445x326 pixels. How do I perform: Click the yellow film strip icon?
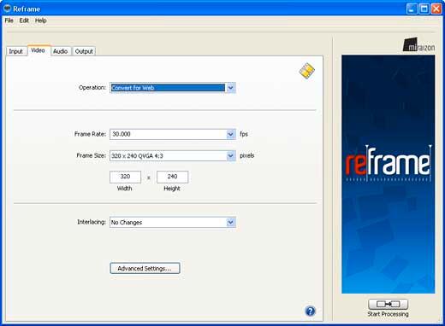(x=307, y=71)
